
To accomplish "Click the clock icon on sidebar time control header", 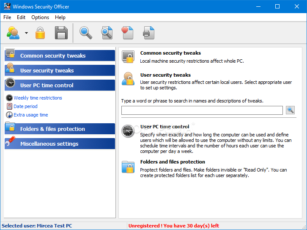I will [10, 83].
